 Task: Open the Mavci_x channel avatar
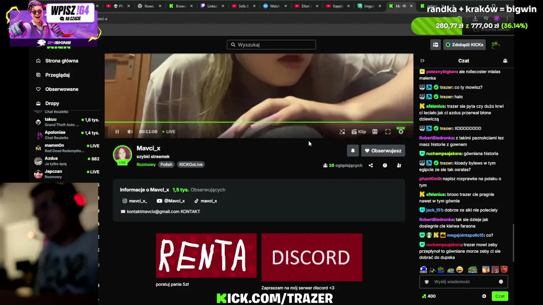pos(122,155)
